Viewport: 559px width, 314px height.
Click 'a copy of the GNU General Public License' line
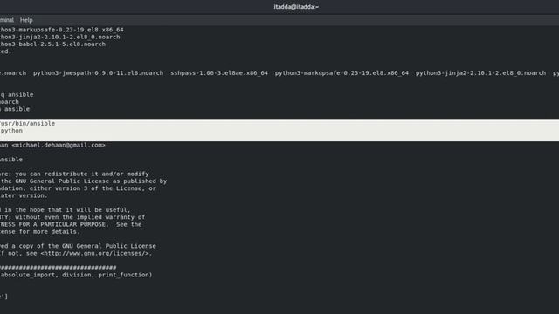pyautogui.click(x=78, y=246)
